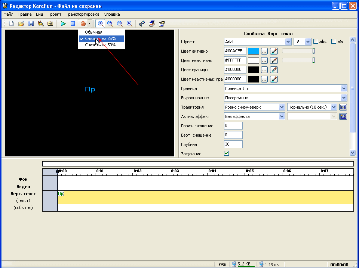Click the New file toolbar icon
Image resolution: width=359 pixels, height=268 pixels.
(12, 24)
